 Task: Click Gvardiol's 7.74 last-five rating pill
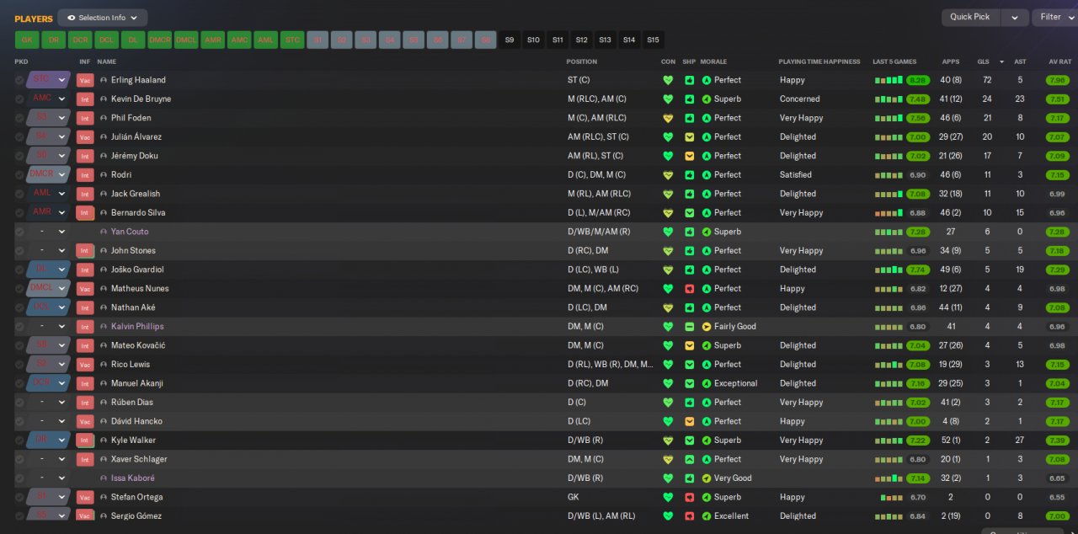point(918,270)
